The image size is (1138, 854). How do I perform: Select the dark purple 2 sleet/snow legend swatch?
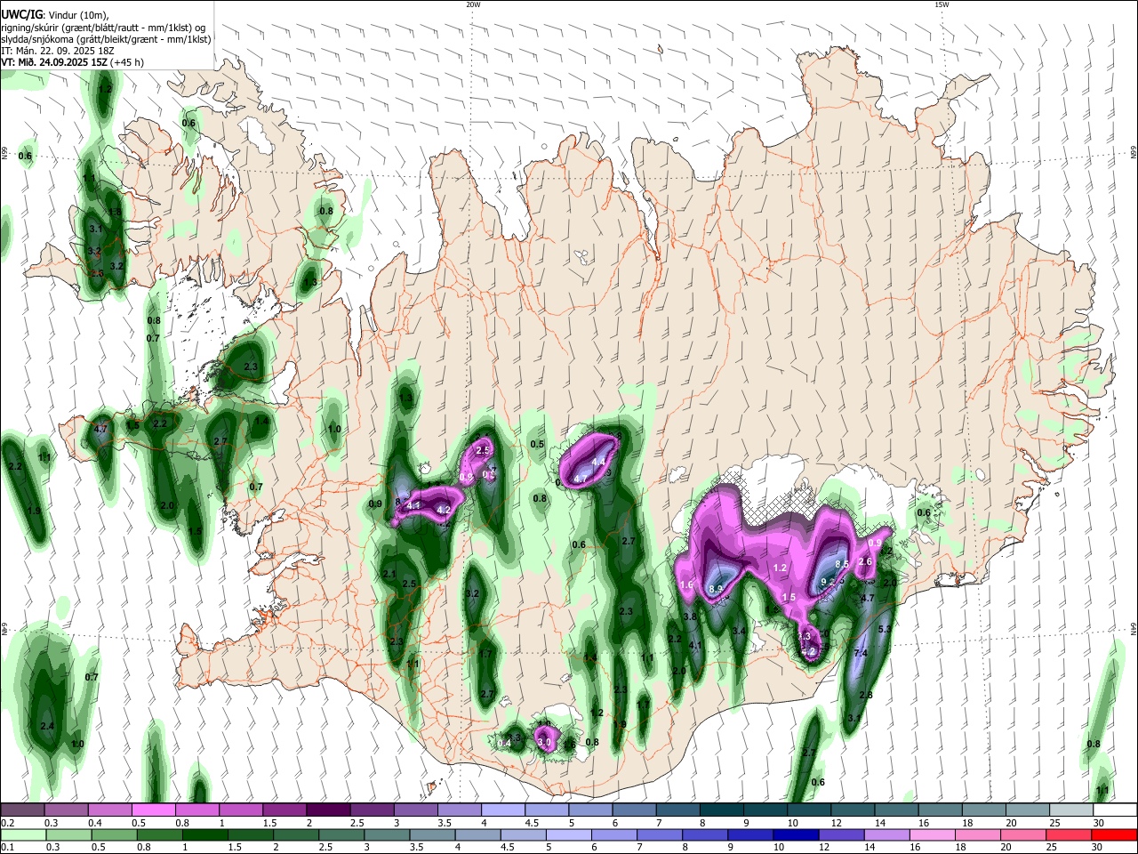(x=328, y=810)
